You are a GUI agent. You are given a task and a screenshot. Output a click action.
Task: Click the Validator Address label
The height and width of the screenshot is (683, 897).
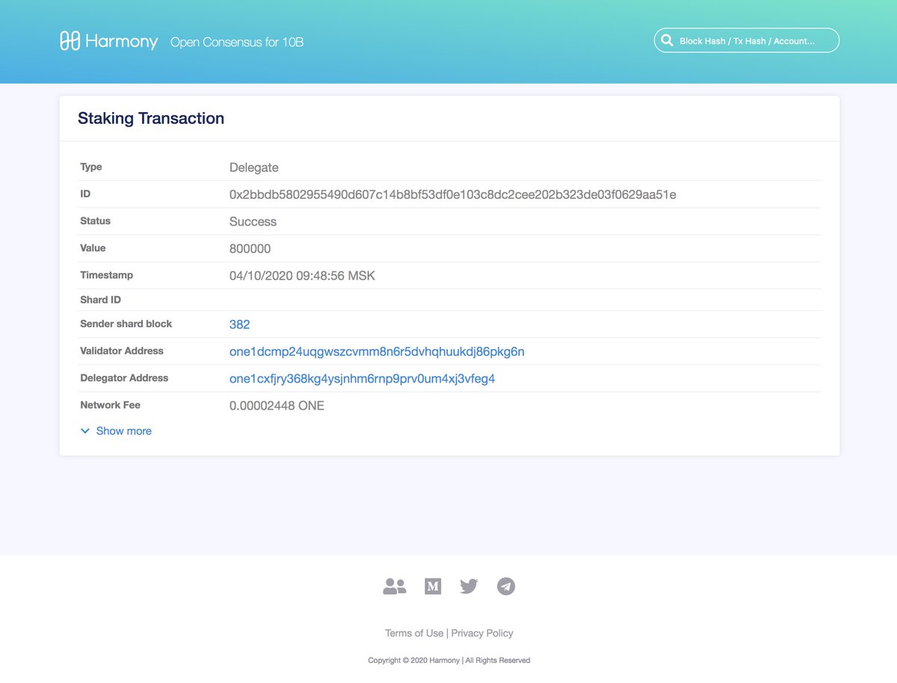point(122,350)
